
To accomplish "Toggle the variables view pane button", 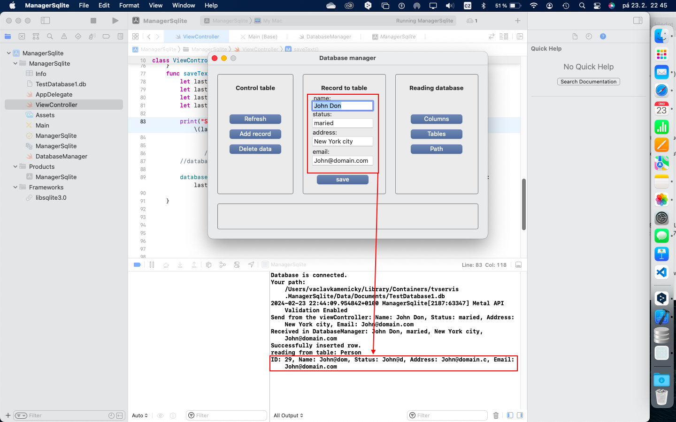I will [510, 415].
